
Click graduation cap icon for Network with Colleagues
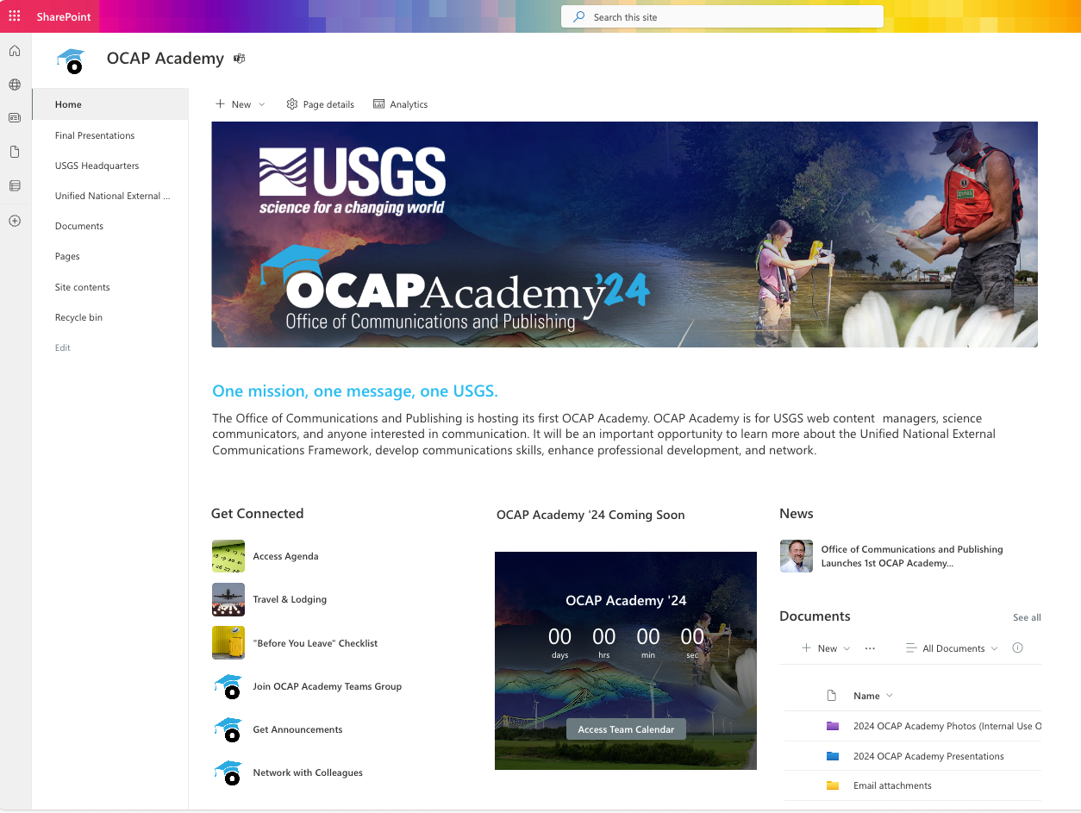(x=228, y=772)
